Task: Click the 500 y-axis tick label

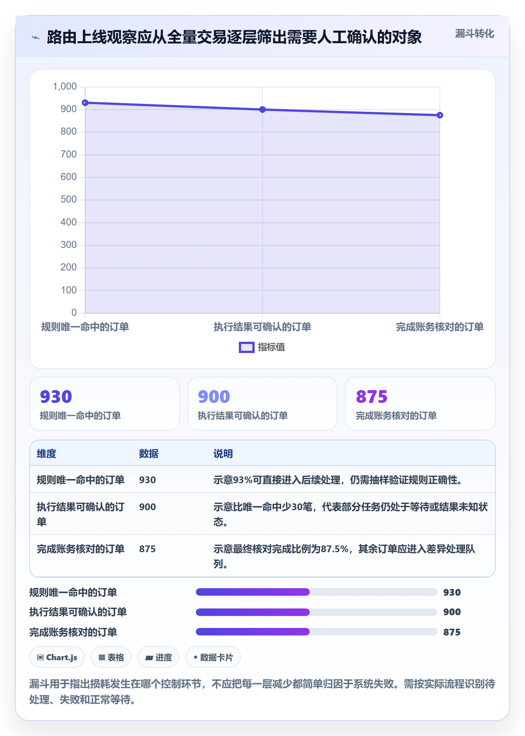Action: coord(69,200)
